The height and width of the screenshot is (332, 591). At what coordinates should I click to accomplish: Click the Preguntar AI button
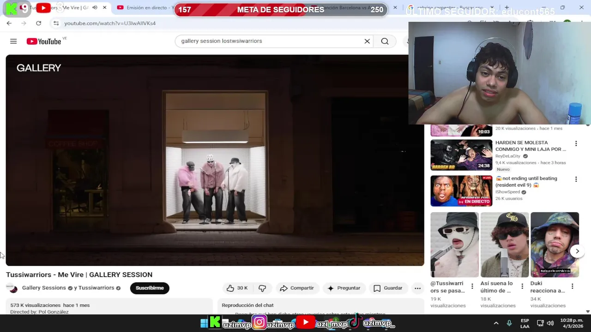[x=344, y=288]
